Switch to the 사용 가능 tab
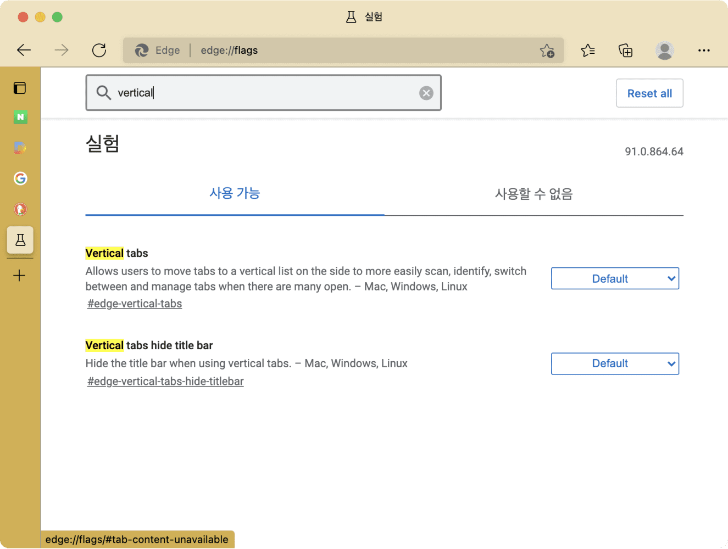This screenshot has width=728, height=549. pyautogui.click(x=235, y=193)
